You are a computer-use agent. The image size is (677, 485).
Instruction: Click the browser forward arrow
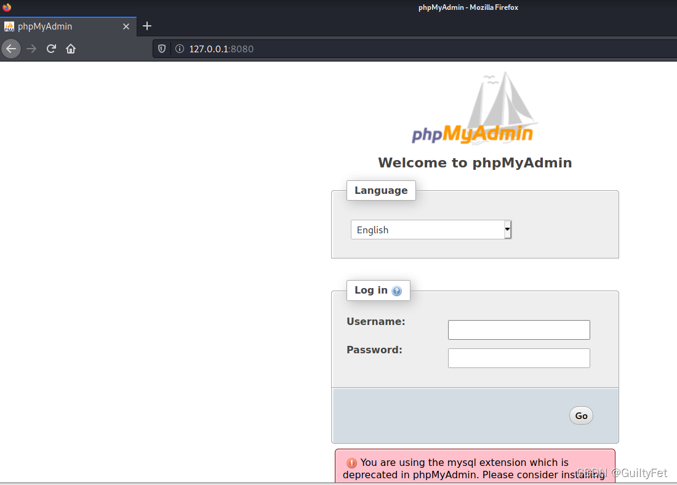31,49
